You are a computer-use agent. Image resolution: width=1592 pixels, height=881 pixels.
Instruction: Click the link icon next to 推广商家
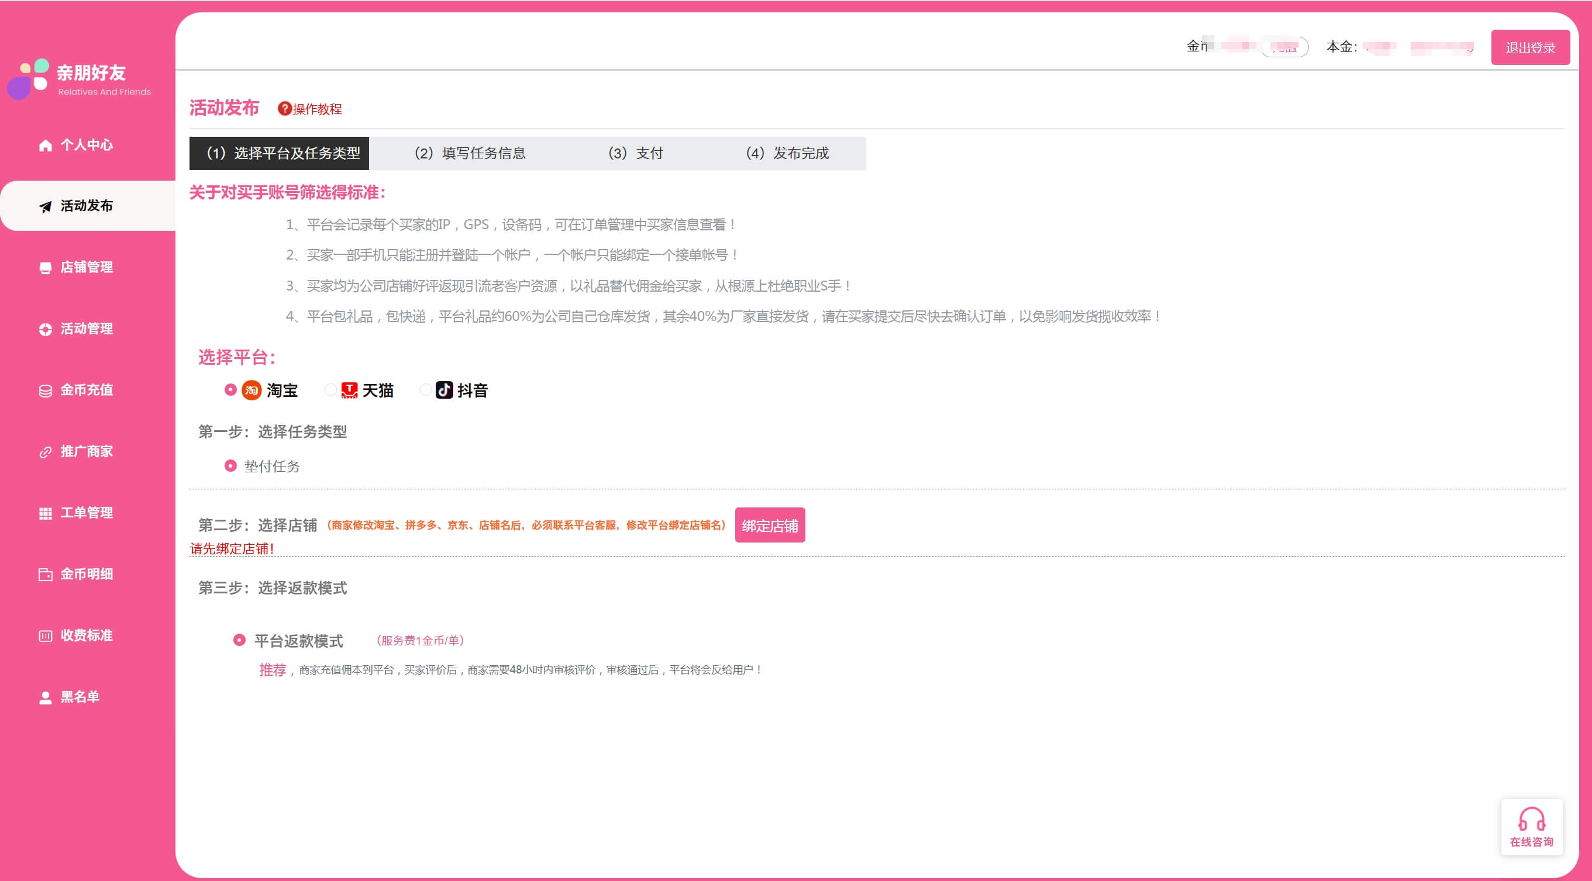[45, 452]
